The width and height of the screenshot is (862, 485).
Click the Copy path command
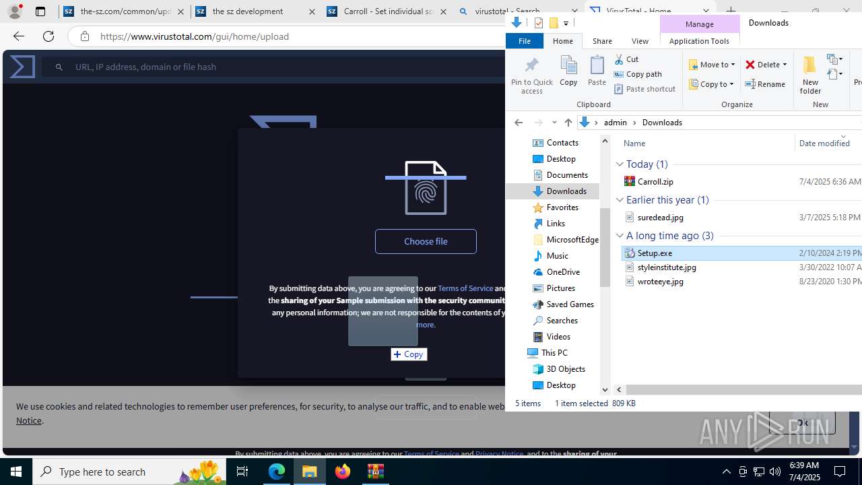click(x=638, y=74)
